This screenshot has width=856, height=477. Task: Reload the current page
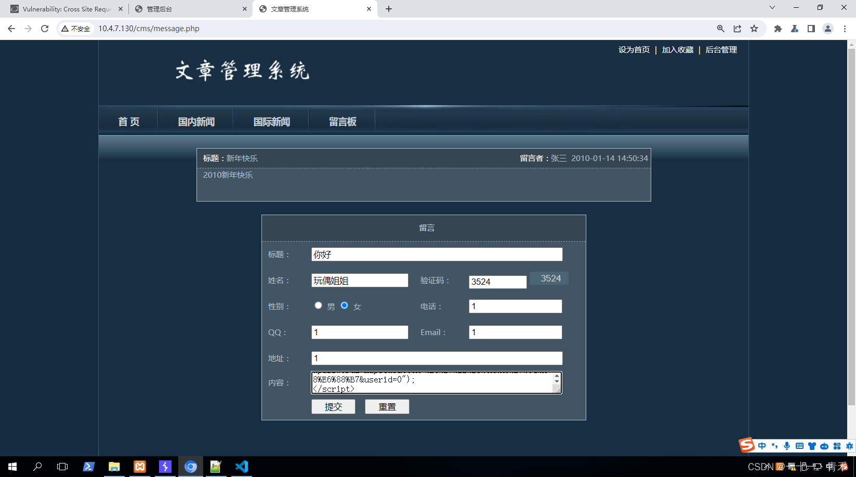[x=45, y=29]
